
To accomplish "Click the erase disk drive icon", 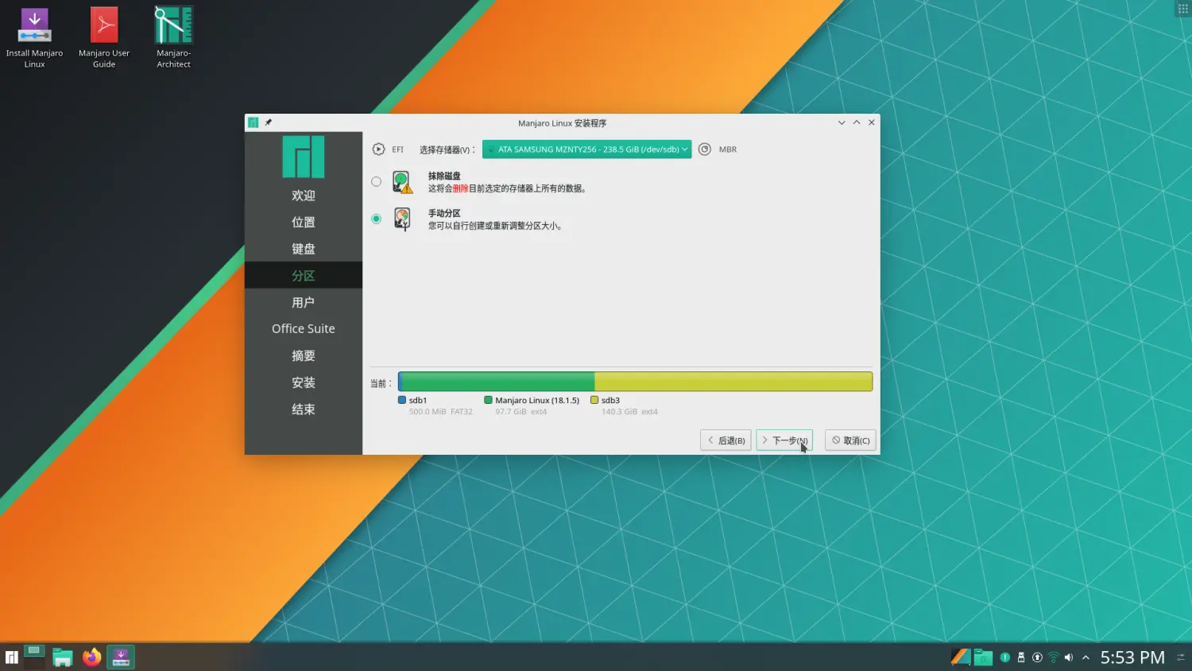I will [x=403, y=182].
